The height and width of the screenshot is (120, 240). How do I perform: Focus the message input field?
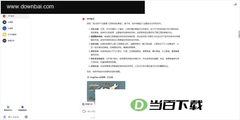point(91,111)
